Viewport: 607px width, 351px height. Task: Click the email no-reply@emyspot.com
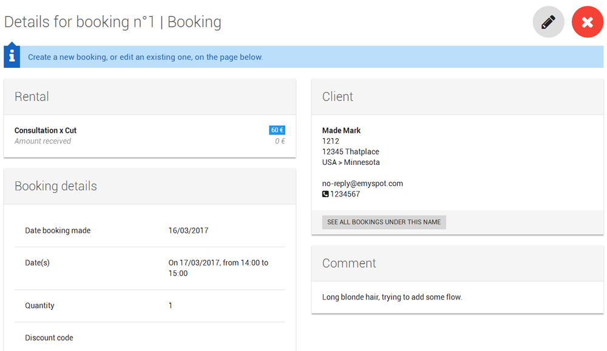tap(362, 184)
